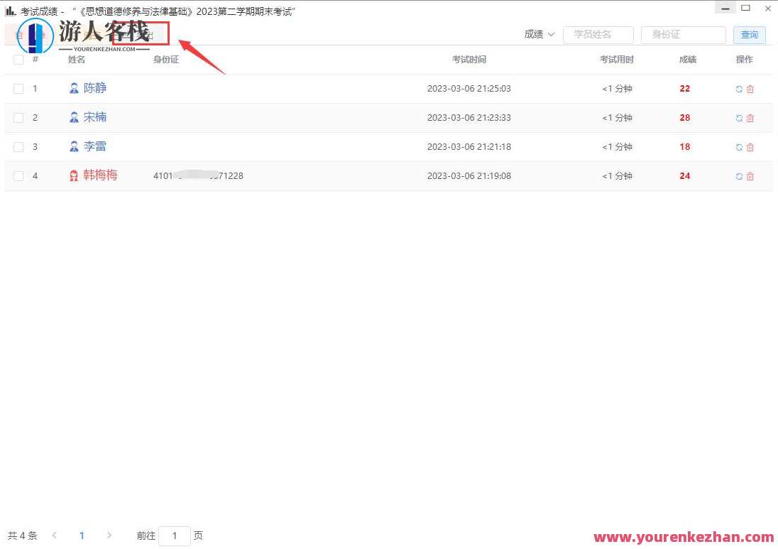Click the 成绩 column header
The height and width of the screenshot is (549, 778).
(687, 60)
